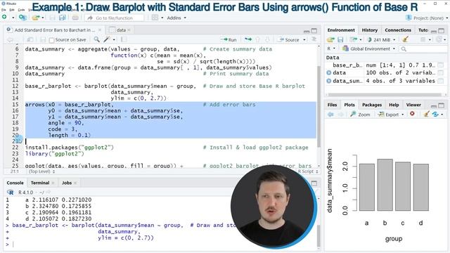Click the Run button
Image resolution: width=450 pixels, height=253 pixels.
pos(229,39)
